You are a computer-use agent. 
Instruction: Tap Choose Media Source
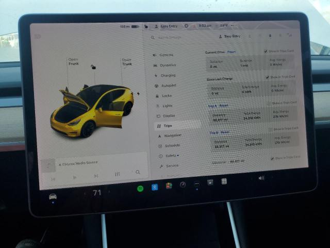(x=78, y=163)
